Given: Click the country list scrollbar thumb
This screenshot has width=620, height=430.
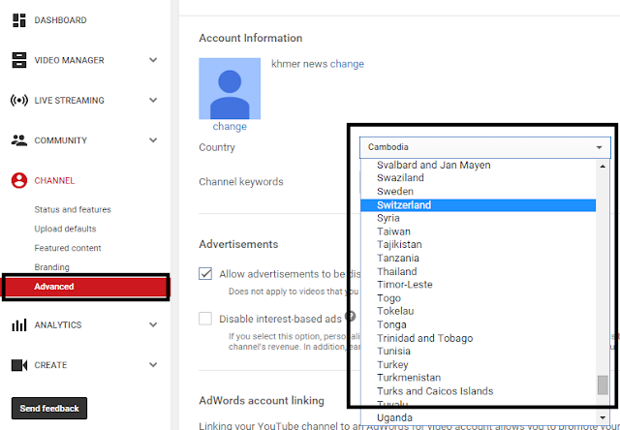Looking at the screenshot, I should (x=603, y=384).
